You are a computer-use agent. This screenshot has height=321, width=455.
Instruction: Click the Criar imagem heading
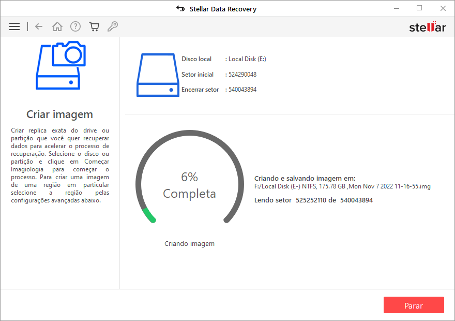(60, 114)
